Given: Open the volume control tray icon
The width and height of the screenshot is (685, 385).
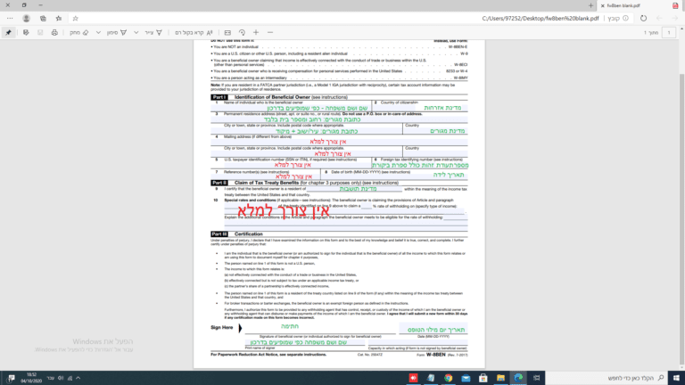Looking at the screenshot, I should [61, 378].
